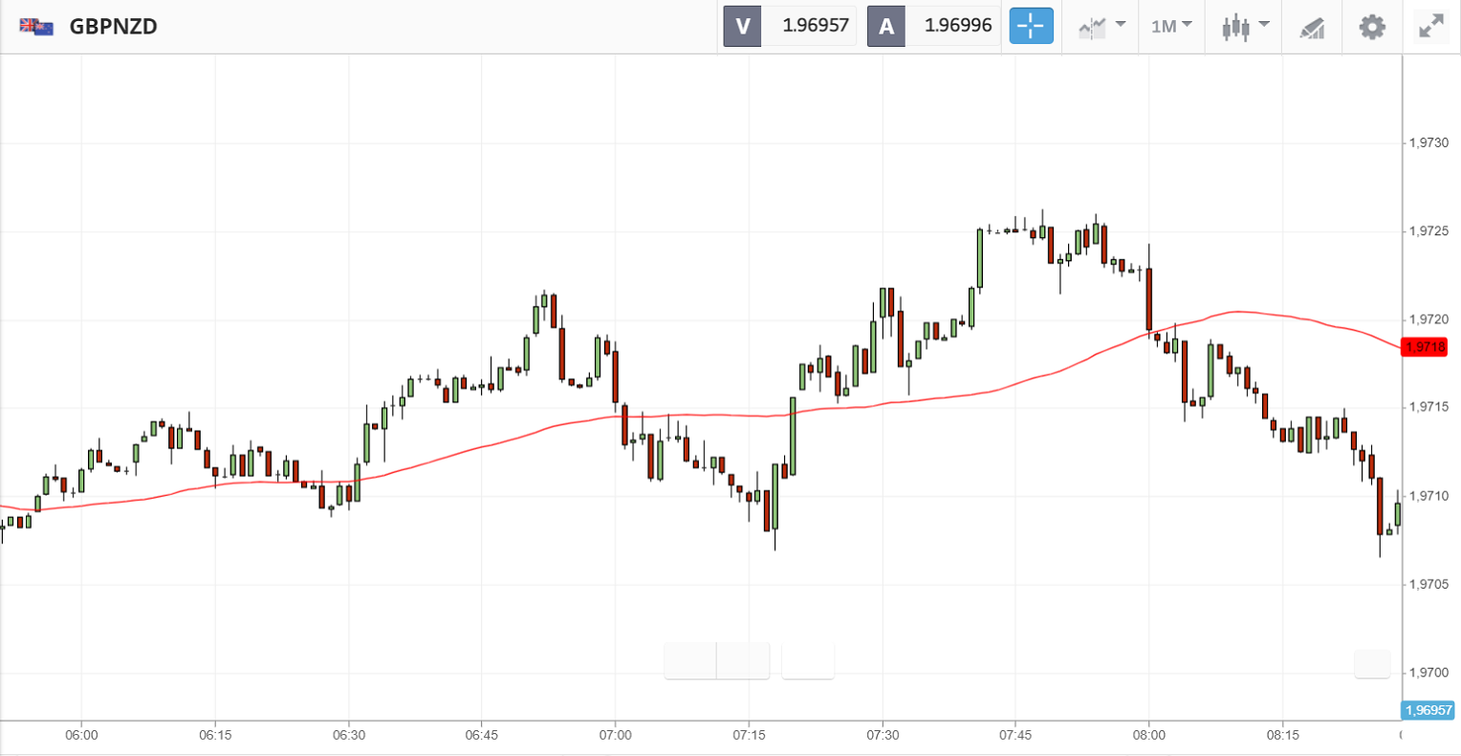The width and height of the screenshot is (1461, 756).
Task: Click the 07:00 time axis label
Action: 615,735
